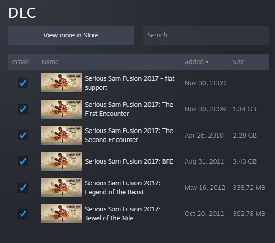Click the Legend of the Beast thumbnail
The height and width of the screenshot is (243, 275).
[62, 188]
